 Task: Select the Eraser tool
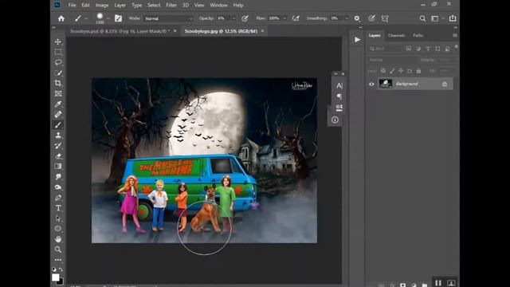(x=58, y=156)
